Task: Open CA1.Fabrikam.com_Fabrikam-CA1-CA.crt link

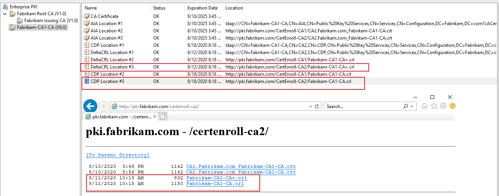Action: [x=241, y=167]
